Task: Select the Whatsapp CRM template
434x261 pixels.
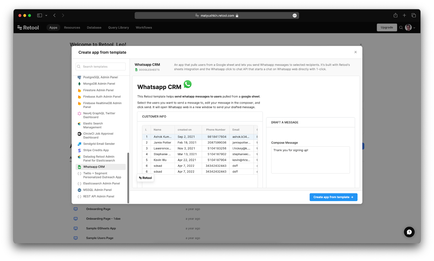Action: [101, 167]
